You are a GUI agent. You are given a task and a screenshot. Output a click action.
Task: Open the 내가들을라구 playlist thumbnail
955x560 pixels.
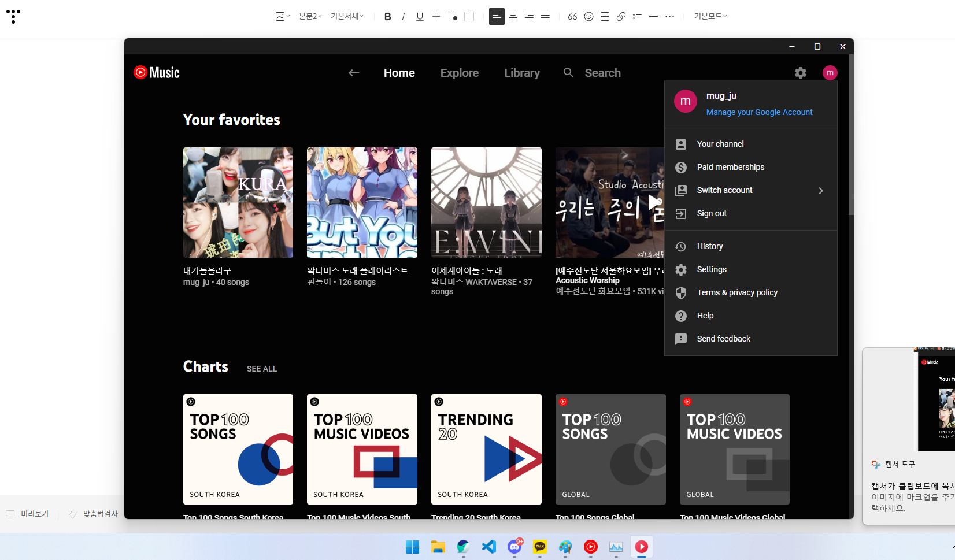[x=238, y=202]
